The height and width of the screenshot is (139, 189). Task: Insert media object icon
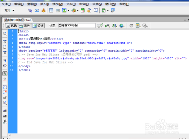74,10
